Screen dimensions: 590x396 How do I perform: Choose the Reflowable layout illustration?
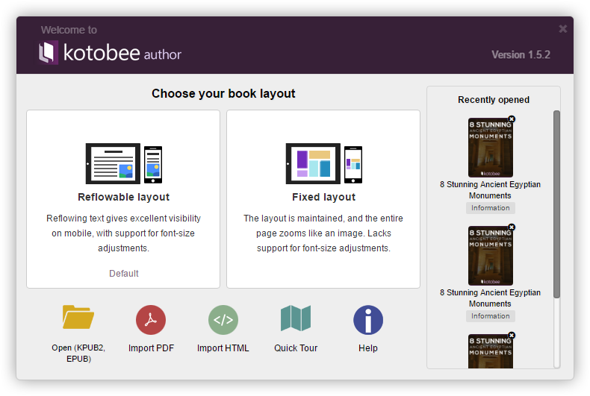[x=124, y=163]
